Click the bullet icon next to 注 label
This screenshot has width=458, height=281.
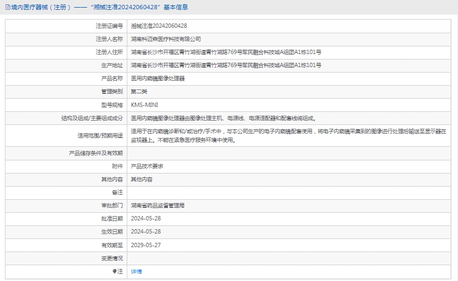tap(114, 271)
